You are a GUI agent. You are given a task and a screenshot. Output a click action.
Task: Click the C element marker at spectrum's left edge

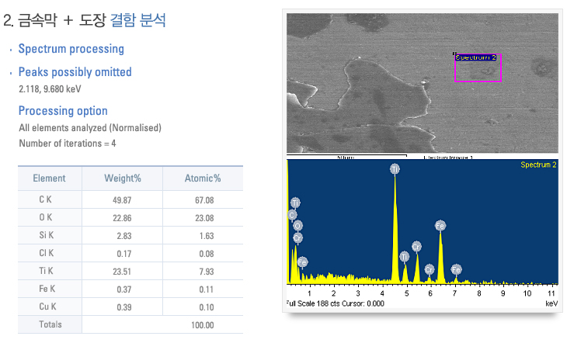click(292, 214)
